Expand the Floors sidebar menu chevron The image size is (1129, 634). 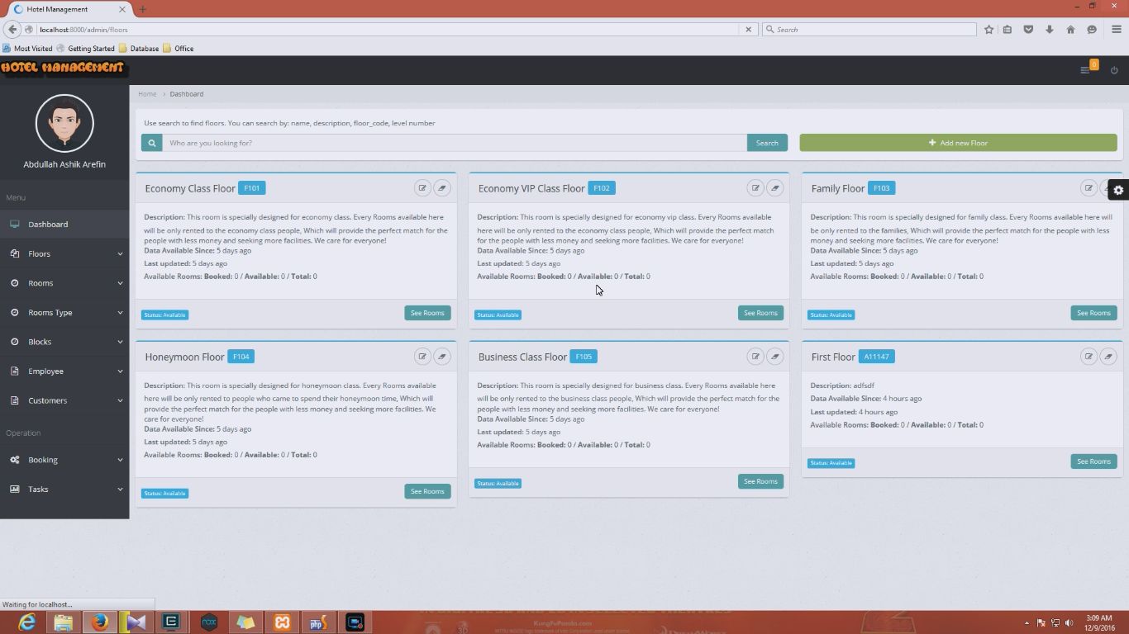(x=120, y=254)
